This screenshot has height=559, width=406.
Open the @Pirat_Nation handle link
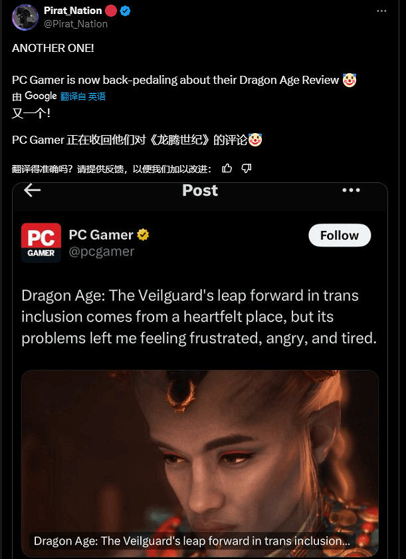click(x=75, y=24)
